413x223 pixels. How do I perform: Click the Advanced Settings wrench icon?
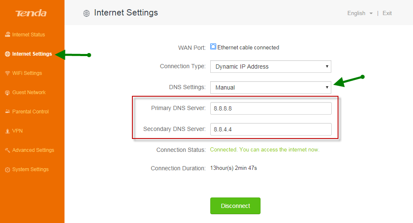coord(8,150)
